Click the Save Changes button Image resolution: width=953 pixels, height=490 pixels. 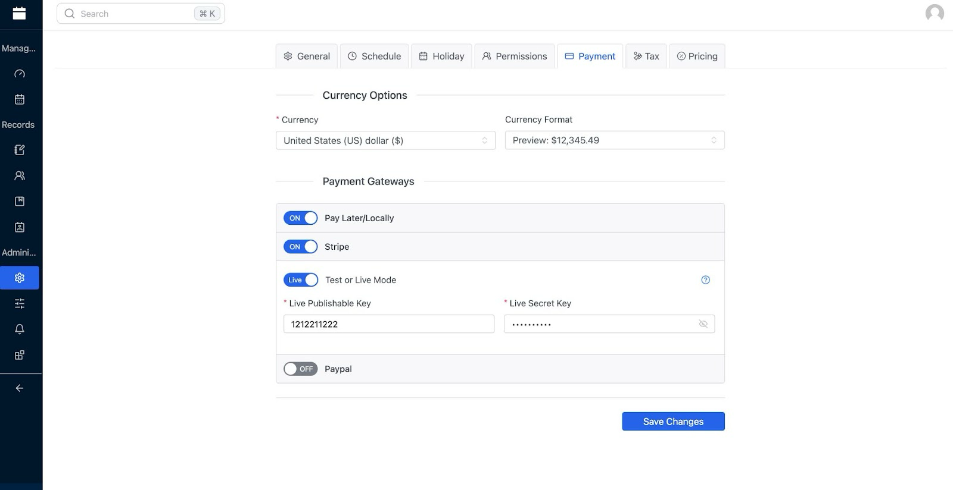click(x=674, y=422)
